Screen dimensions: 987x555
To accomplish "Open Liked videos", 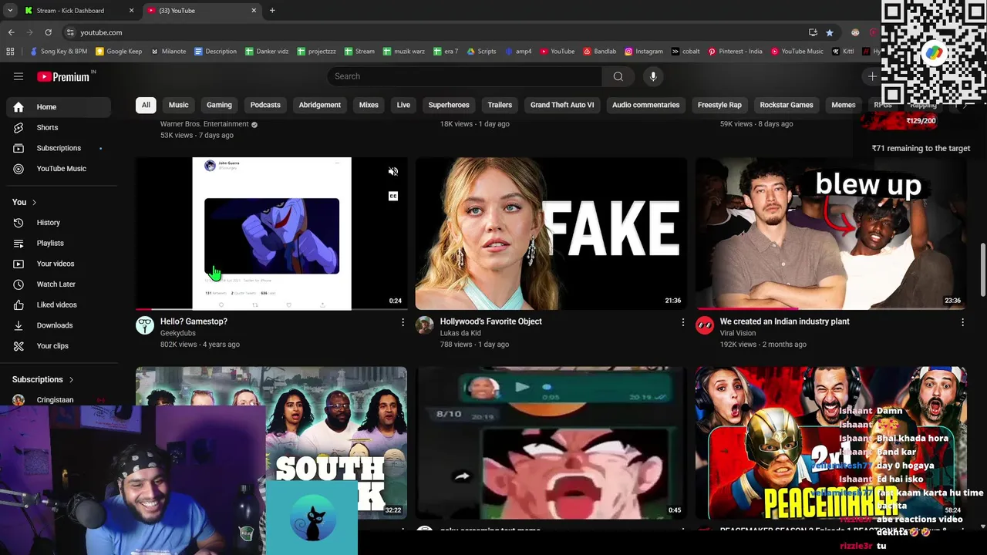I will pos(59,304).
